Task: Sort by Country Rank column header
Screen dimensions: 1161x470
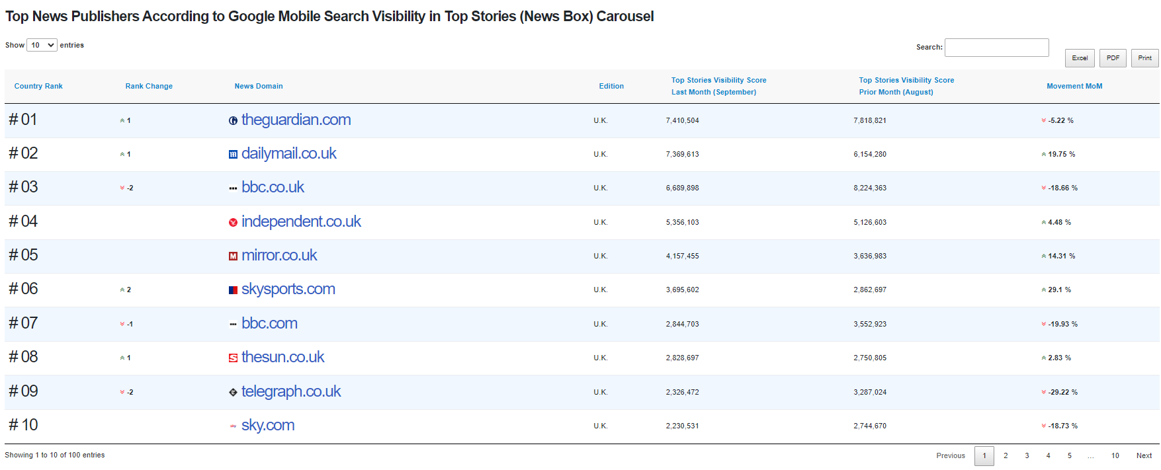Action: (38, 86)
